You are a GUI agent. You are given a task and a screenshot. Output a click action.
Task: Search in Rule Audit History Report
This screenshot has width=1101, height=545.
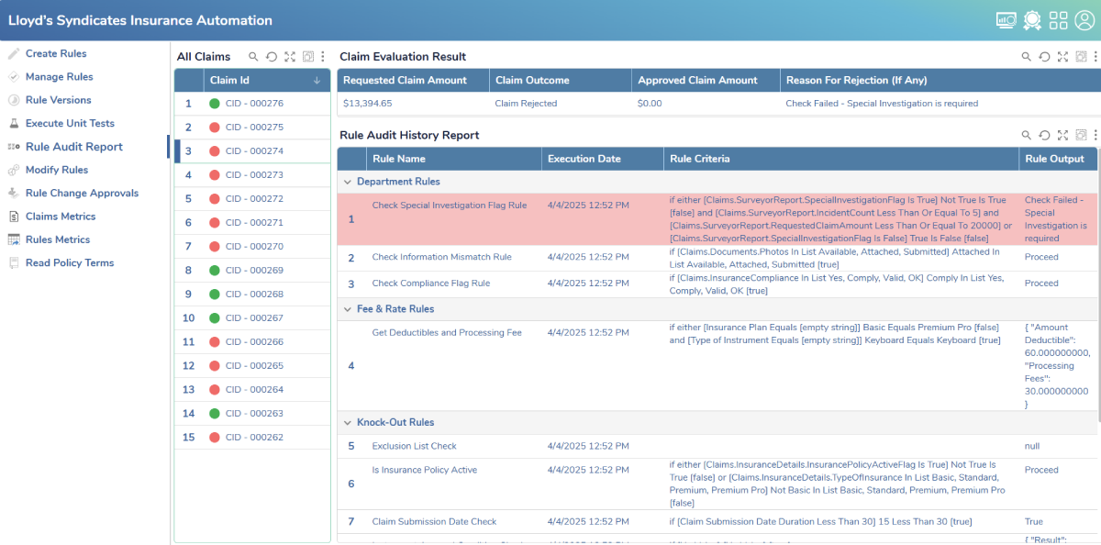[1027, 135]
